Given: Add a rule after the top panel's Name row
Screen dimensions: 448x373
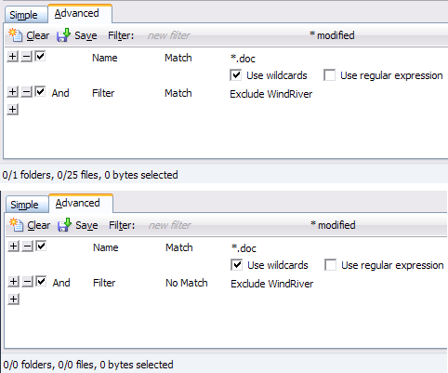Looking at the screenshot, I should pyautogui.click(x=12, y=57).
